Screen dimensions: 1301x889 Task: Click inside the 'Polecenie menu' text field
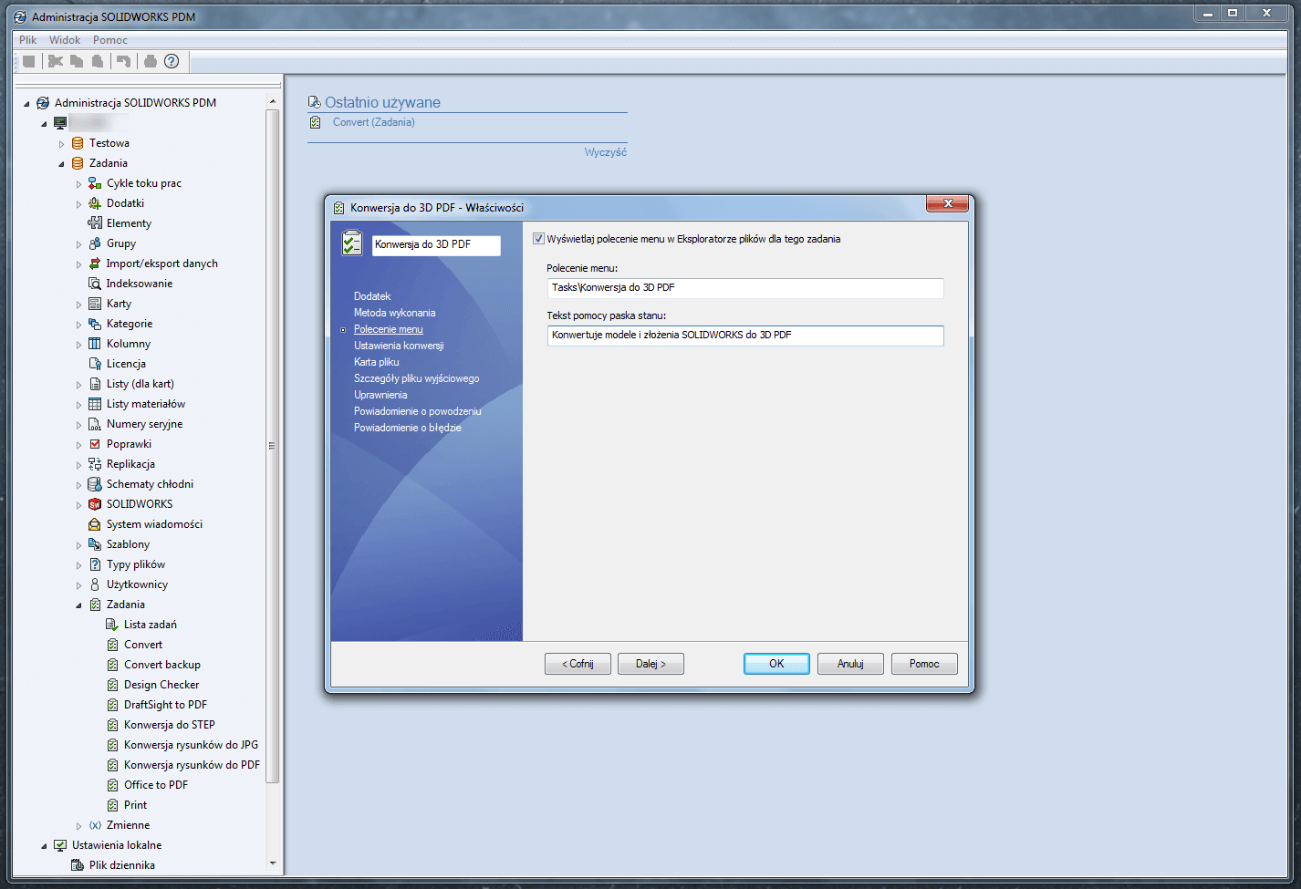point(744,288)
